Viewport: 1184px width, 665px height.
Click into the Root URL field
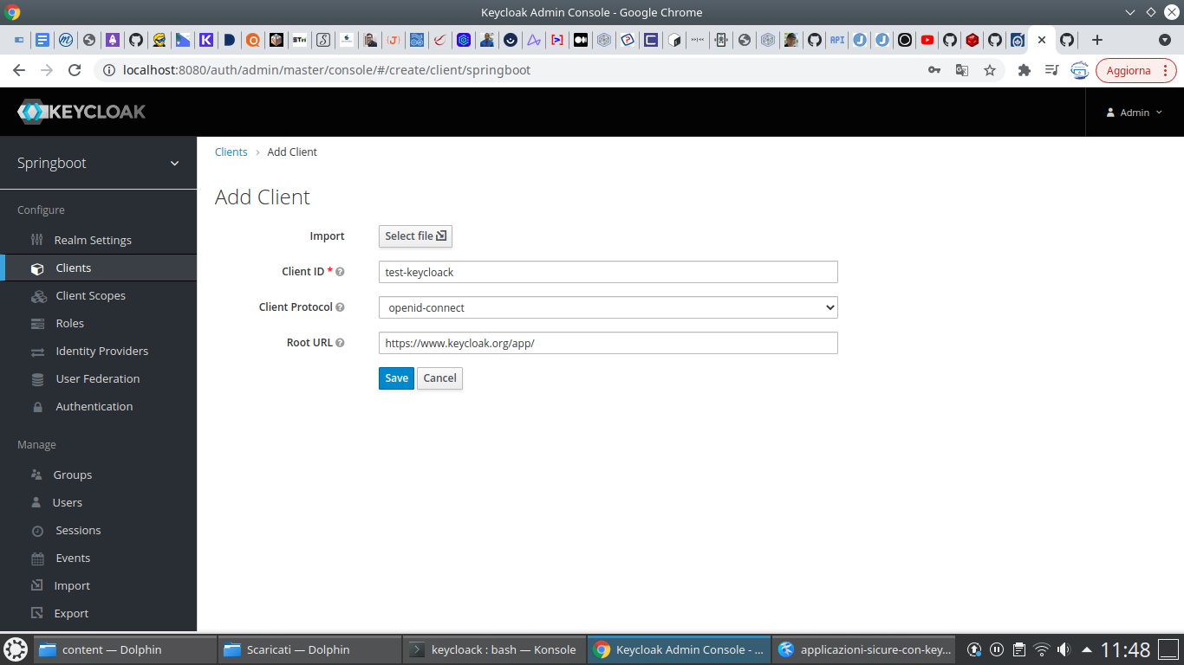tap(608, 343)
